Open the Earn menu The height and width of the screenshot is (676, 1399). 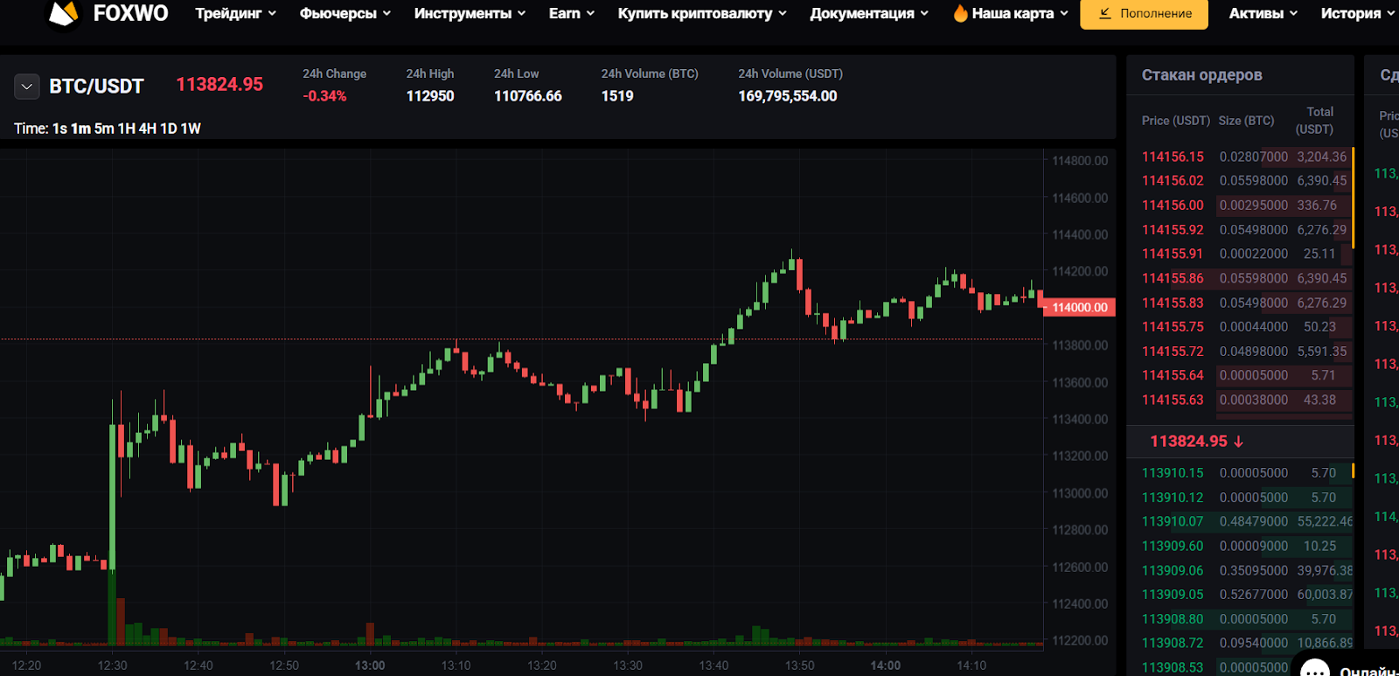coord(571,13)
